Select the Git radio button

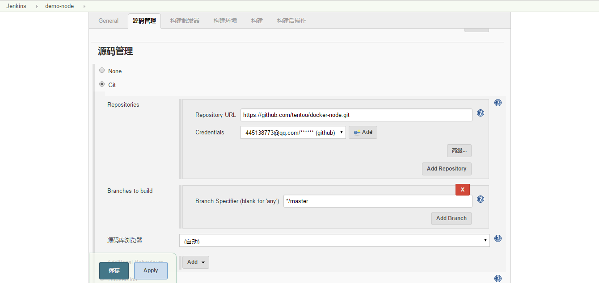click(102, 84)
